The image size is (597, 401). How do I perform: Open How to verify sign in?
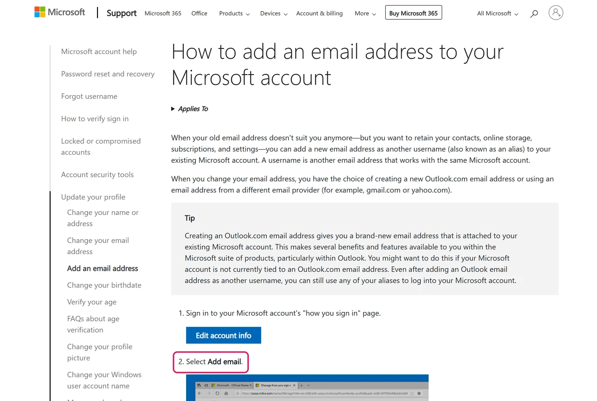(95, 119)
